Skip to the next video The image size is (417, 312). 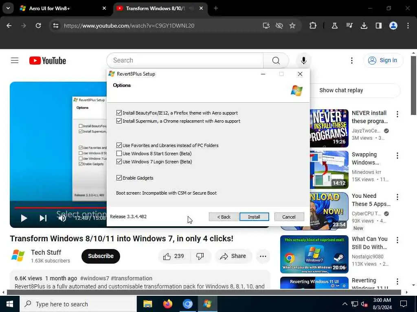tap(43, 218)
